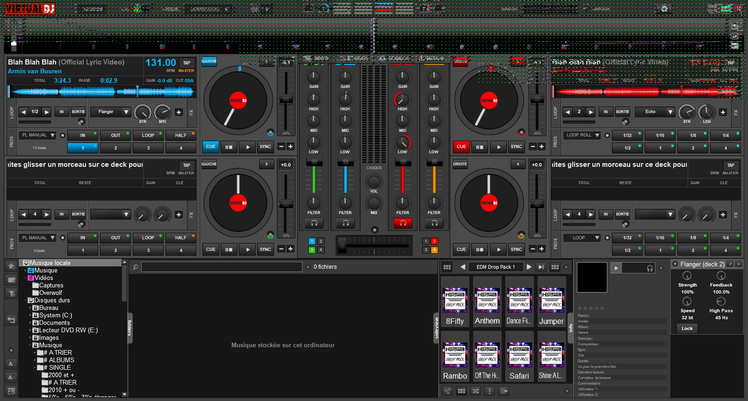This screenshot has height=401, width=748.
Task: Click the sampler grid view icon at bottom
Action: click(x=461, y=391)
